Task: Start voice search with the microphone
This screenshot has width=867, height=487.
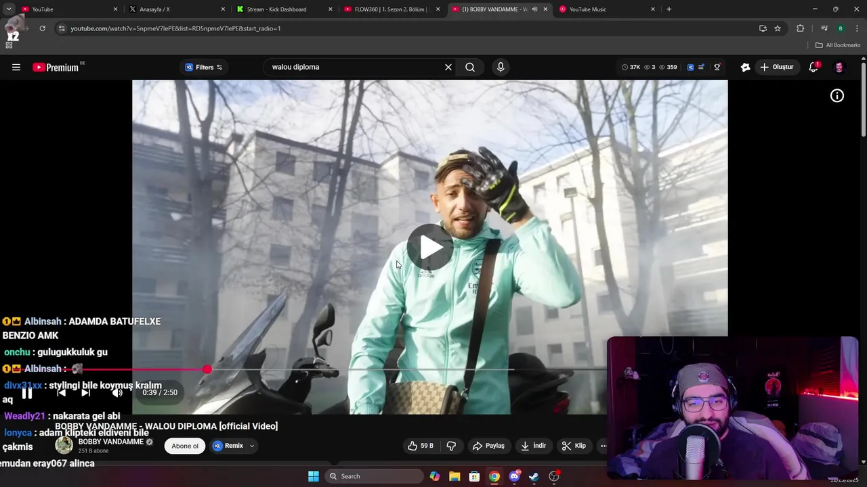Action: click(x=501, y=67)
